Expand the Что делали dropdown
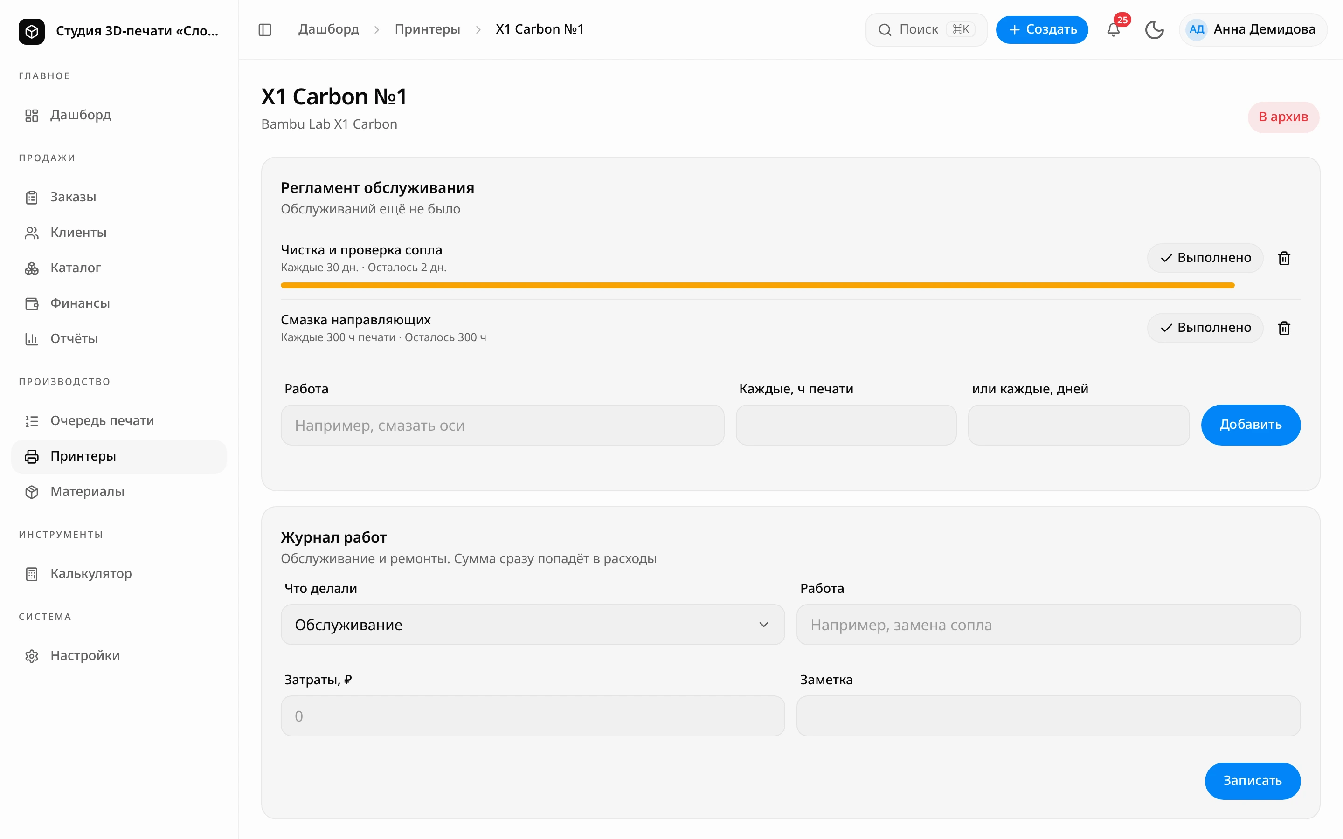The image size is (1343, 839). pyautogui.click(x=533, y=625)
